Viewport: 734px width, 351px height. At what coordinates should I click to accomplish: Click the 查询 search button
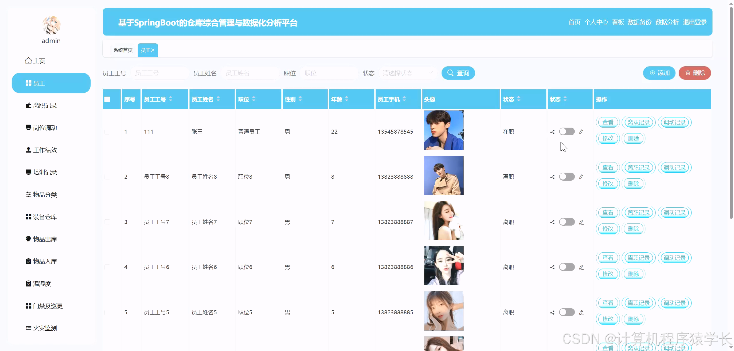click(x=458, y=73)
